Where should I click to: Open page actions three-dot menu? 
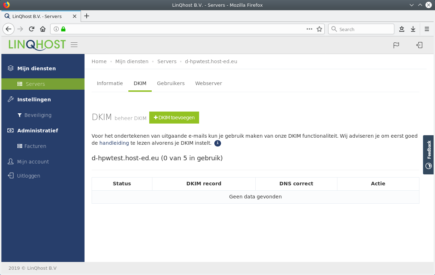coord(309,29)
